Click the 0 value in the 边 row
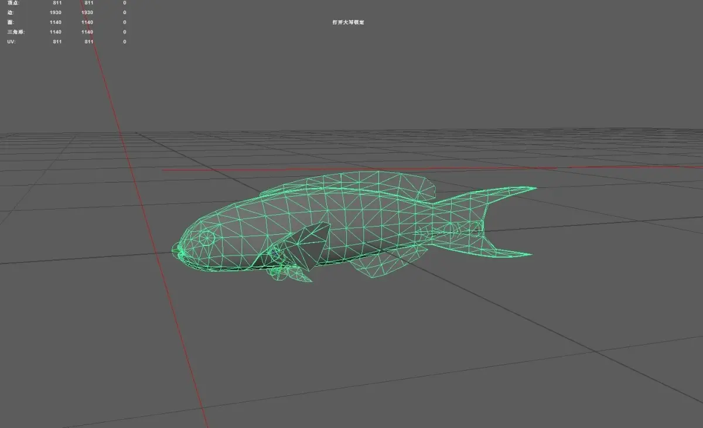703x428 pixels. [x=124, y=12]
